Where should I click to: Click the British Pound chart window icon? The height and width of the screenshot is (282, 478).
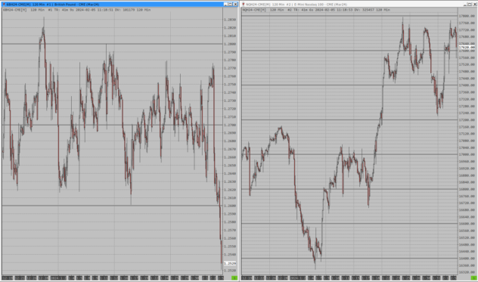pyautogui.click(x=4, y=5)
